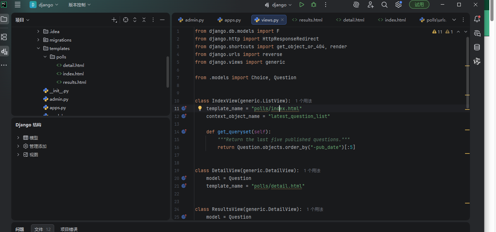Go to previous highlighted problem arrow
This screenshot has height=232, width=496.
tap(458, 32)
